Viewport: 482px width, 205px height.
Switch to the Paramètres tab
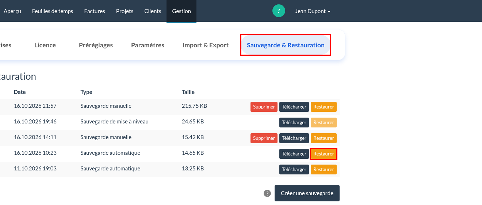pyautogui.click(x=148, y=45)
